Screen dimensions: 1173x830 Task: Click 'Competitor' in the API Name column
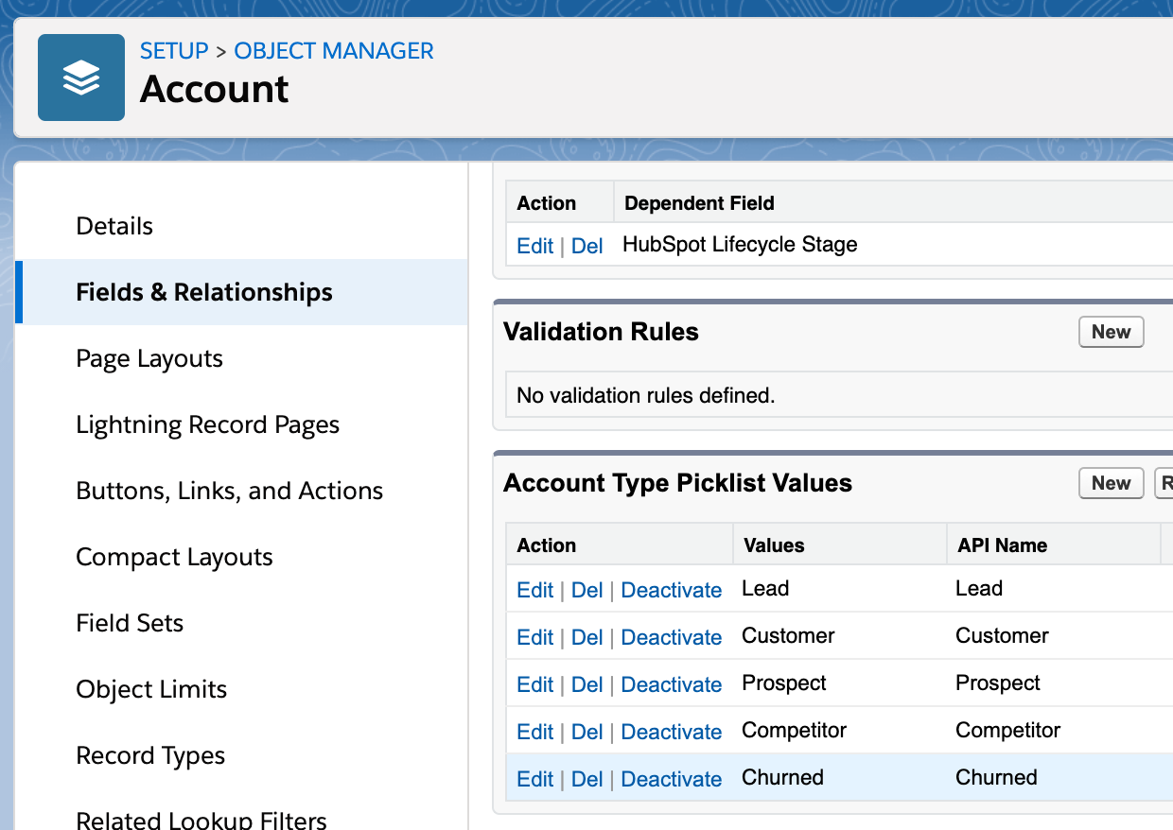1008,730
